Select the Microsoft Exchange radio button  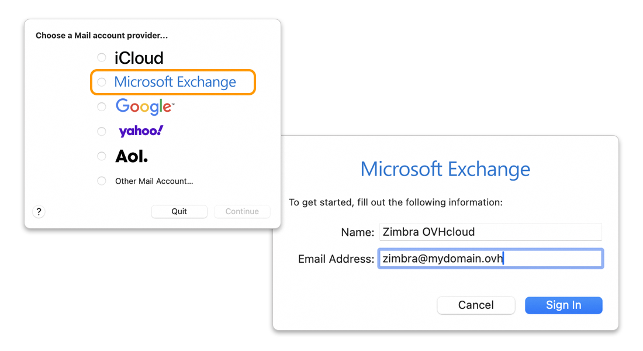[x=102, y=82]
